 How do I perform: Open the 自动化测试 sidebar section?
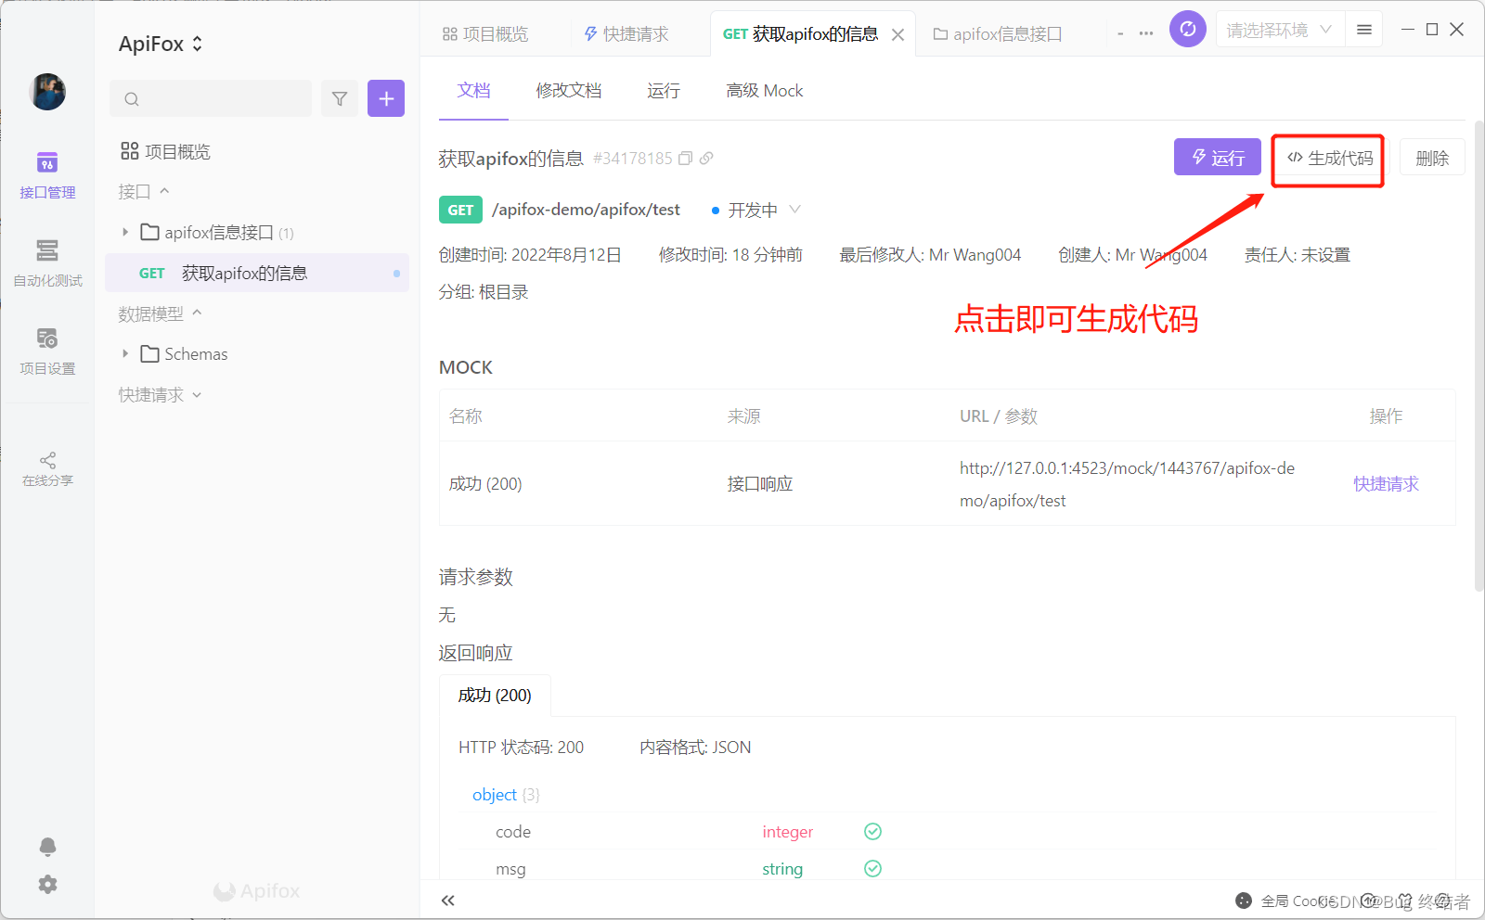(47, 263)
